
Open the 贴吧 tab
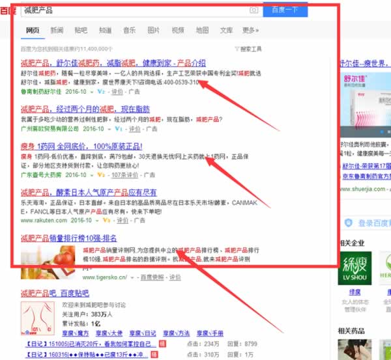pyautogui.click(x=81, y=31)
